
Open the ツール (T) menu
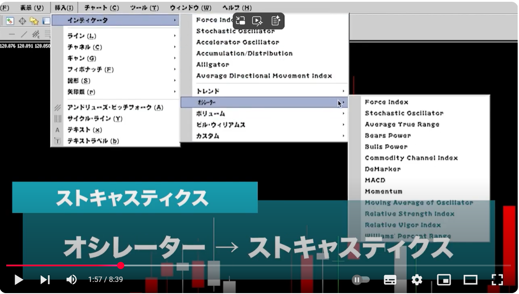click(x=144, y=8)
